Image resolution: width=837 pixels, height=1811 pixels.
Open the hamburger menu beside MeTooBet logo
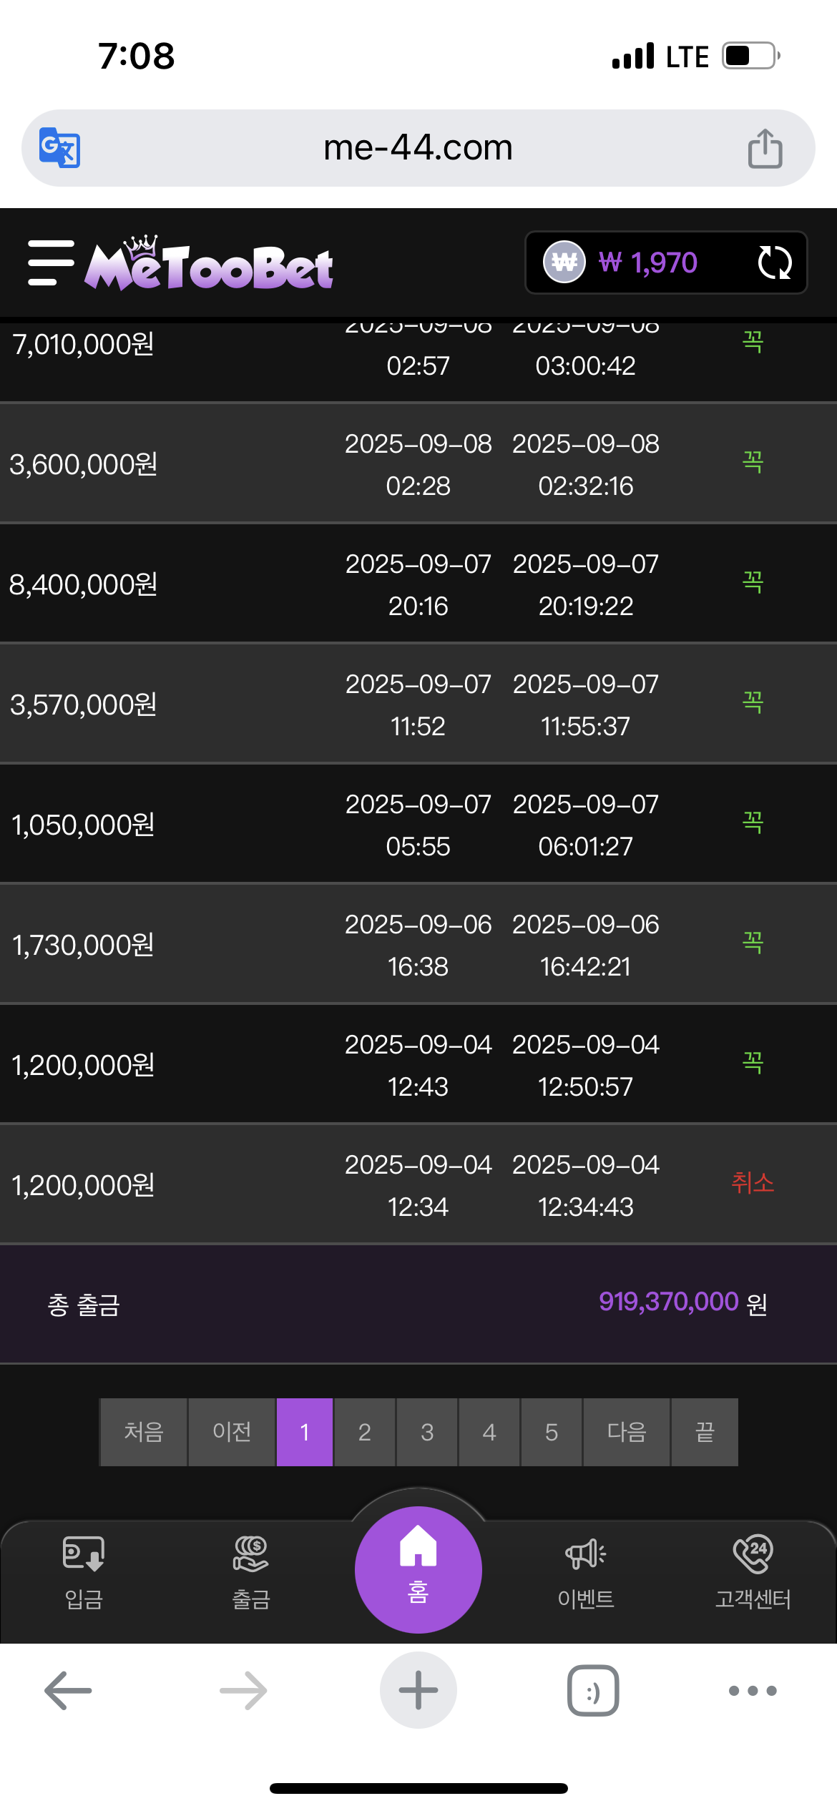tap(51, 263)
